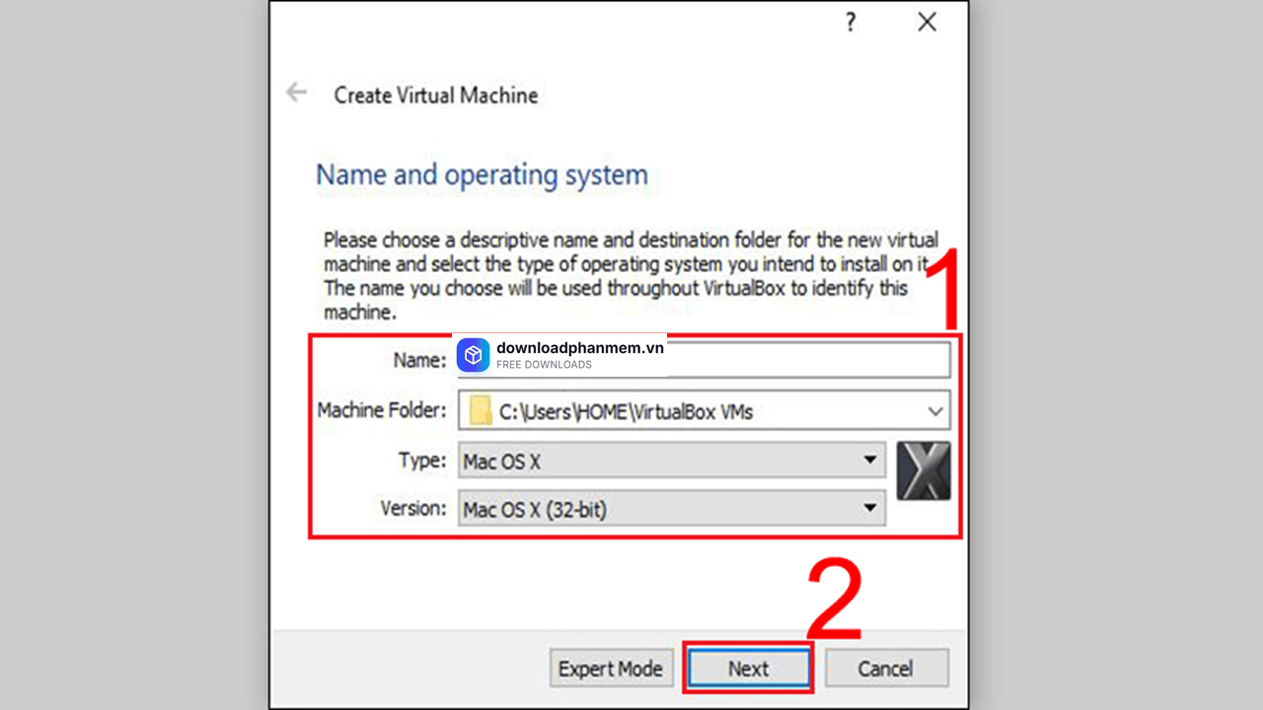Close the Create Virtual Machine dialog

(x=927, y=23)
